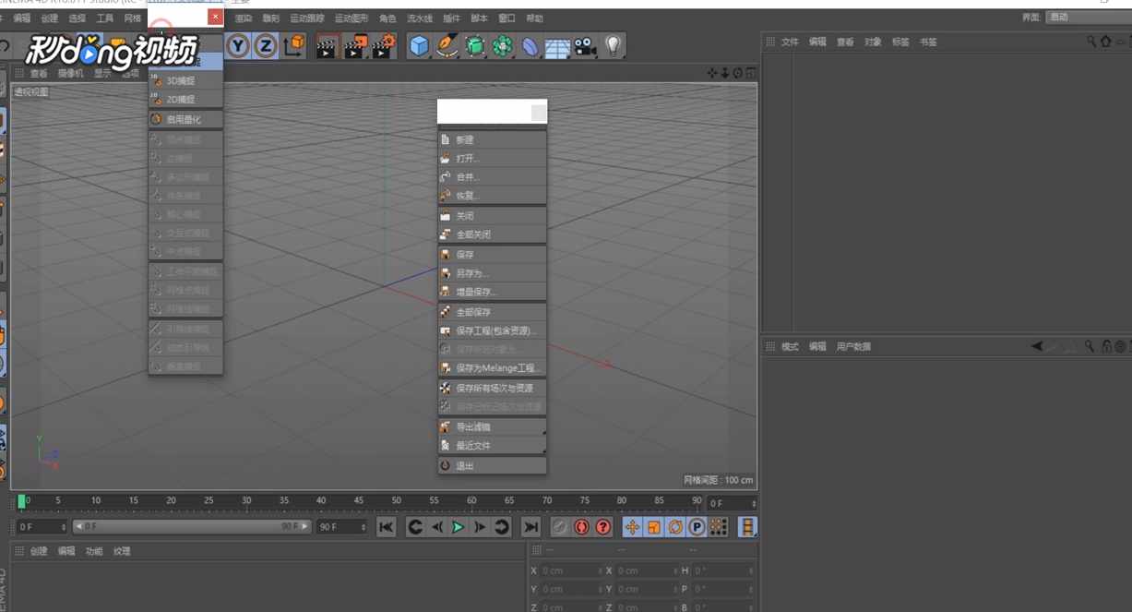The height and width of the screenshot is (612, 1132).
Task: Click the green Array modeling icon
Action: pyautogui.click(x=503, y=45)
